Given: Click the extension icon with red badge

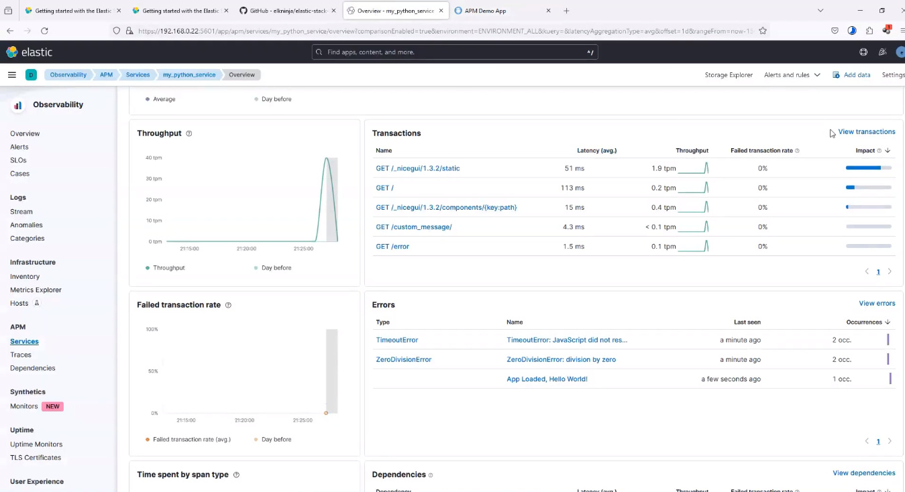Looking at the screenshot, I should [x=887, y=30].
